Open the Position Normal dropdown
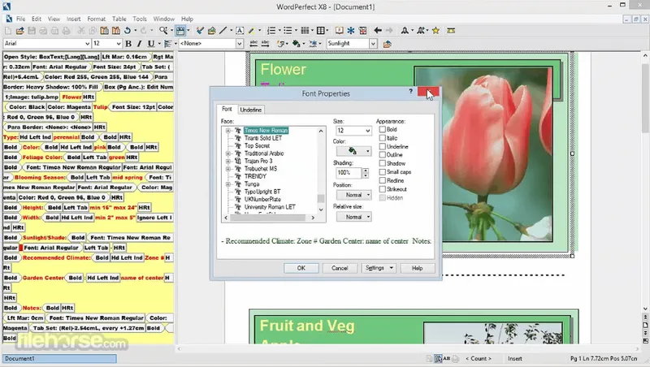This screenshot has height=367, width=650. (353, 195)
